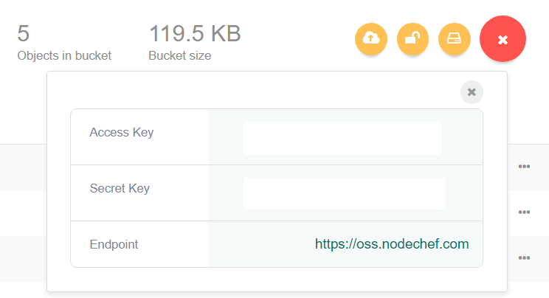Click the Secret Key label

click(x=120, y=188)
